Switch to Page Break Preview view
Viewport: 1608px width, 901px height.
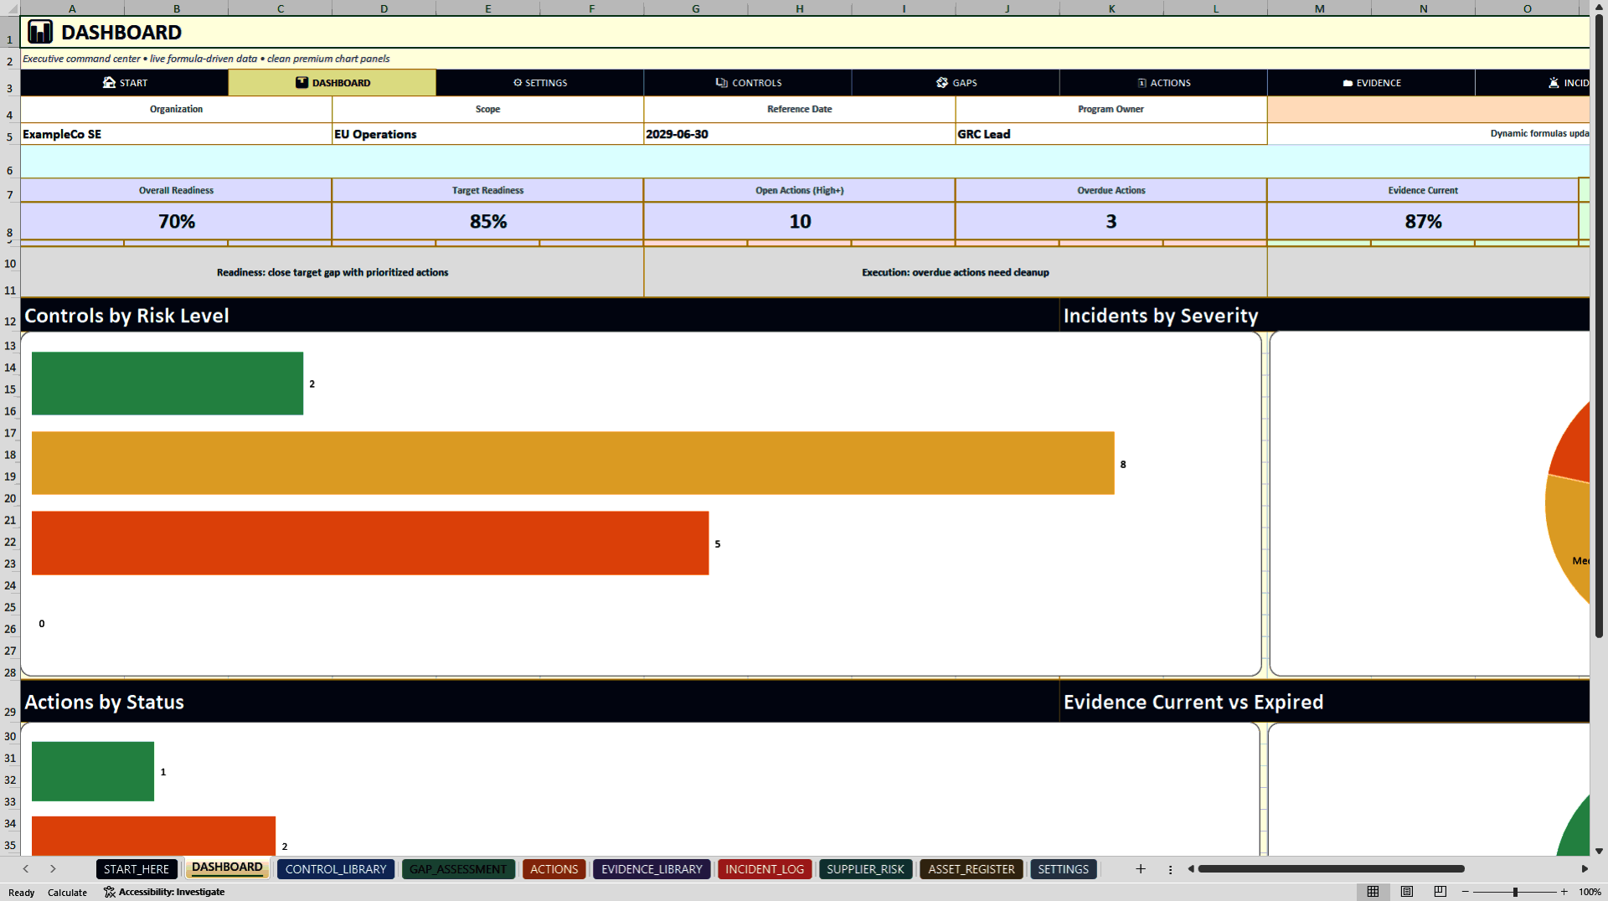1440,892
